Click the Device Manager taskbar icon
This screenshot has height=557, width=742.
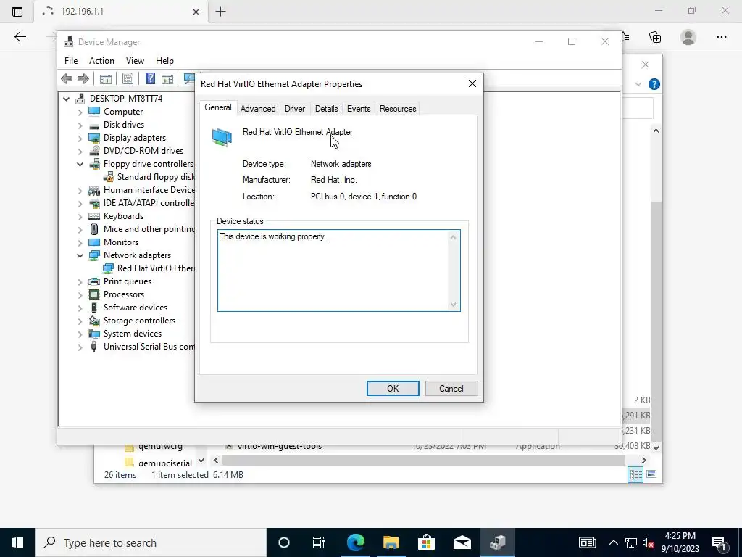coord(497,542)
